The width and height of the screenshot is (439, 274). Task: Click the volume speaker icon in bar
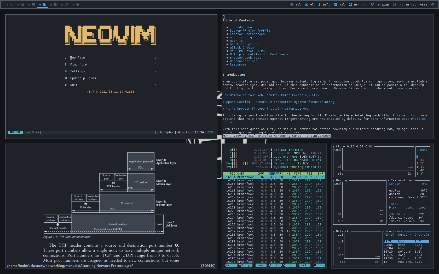point(292,4)
